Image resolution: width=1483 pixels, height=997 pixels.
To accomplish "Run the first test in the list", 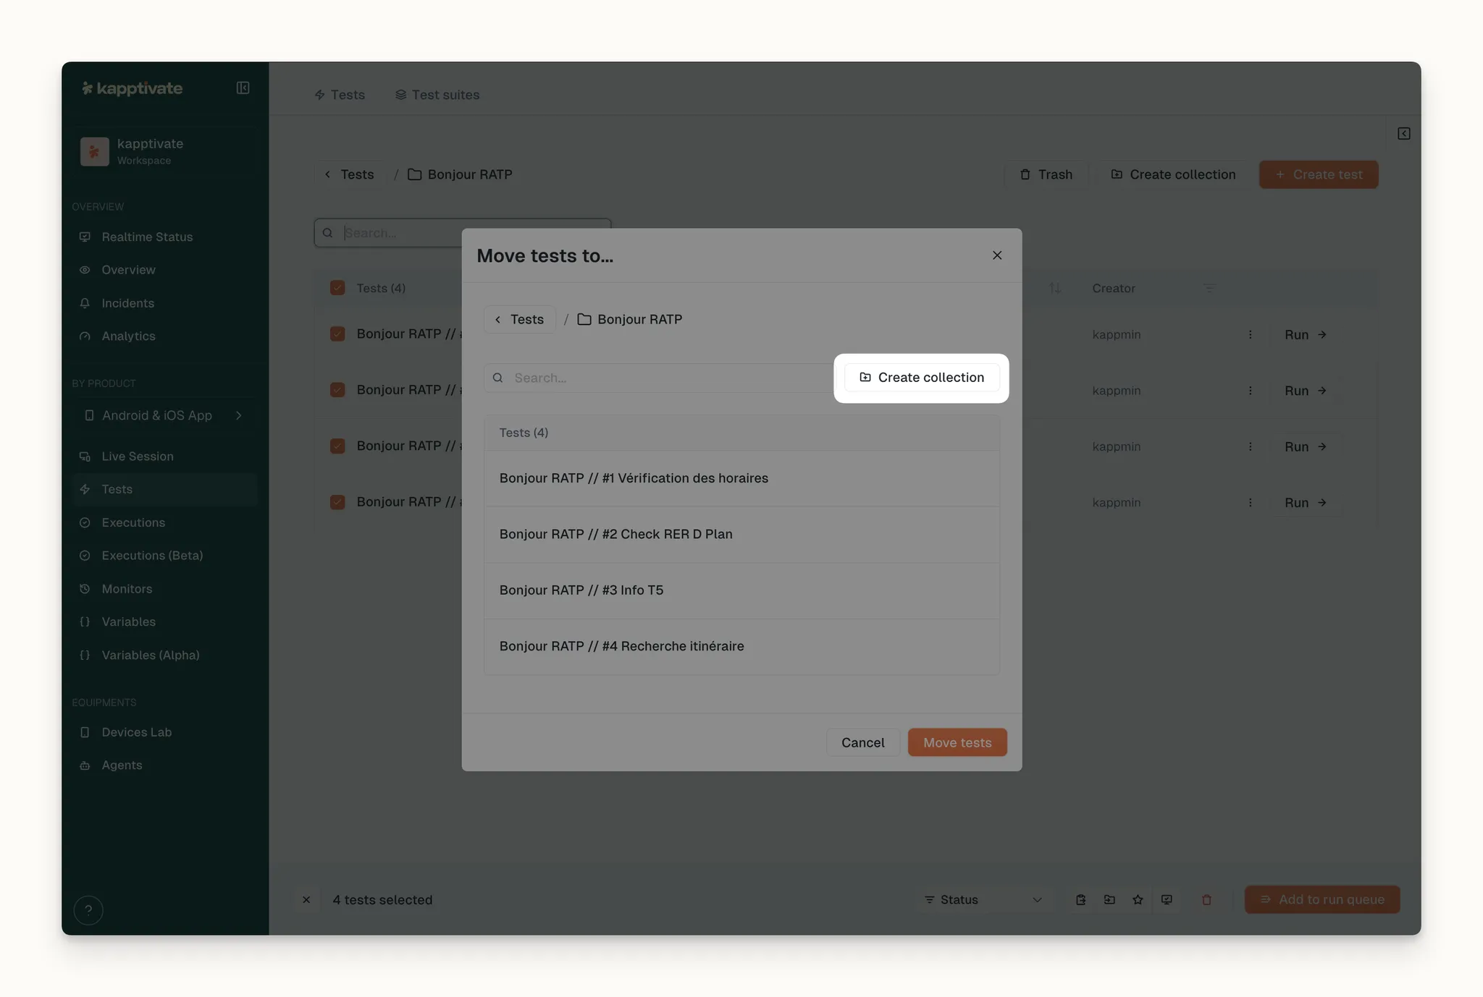I will pos(1306,334).
